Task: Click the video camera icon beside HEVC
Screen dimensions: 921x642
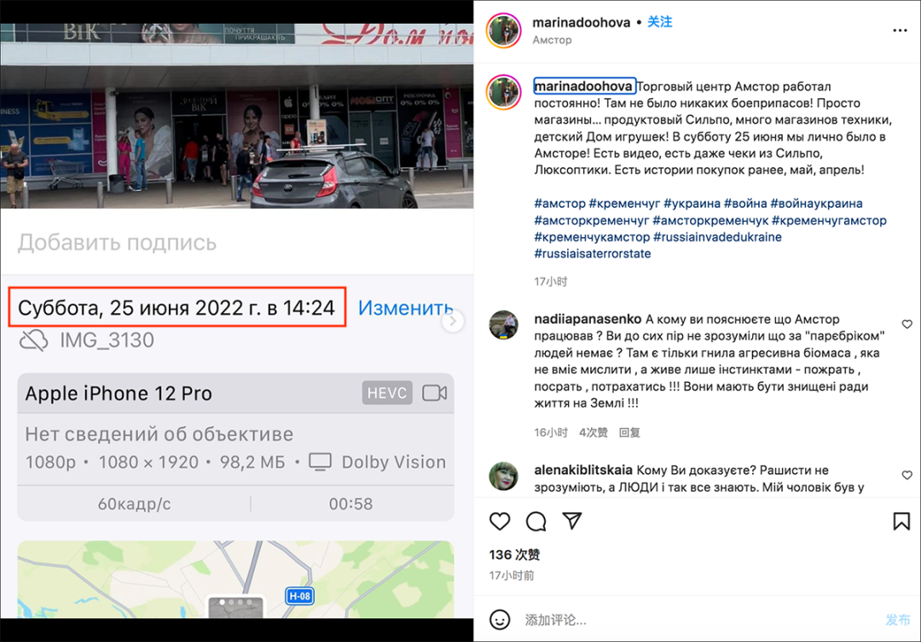Action: 435,392
